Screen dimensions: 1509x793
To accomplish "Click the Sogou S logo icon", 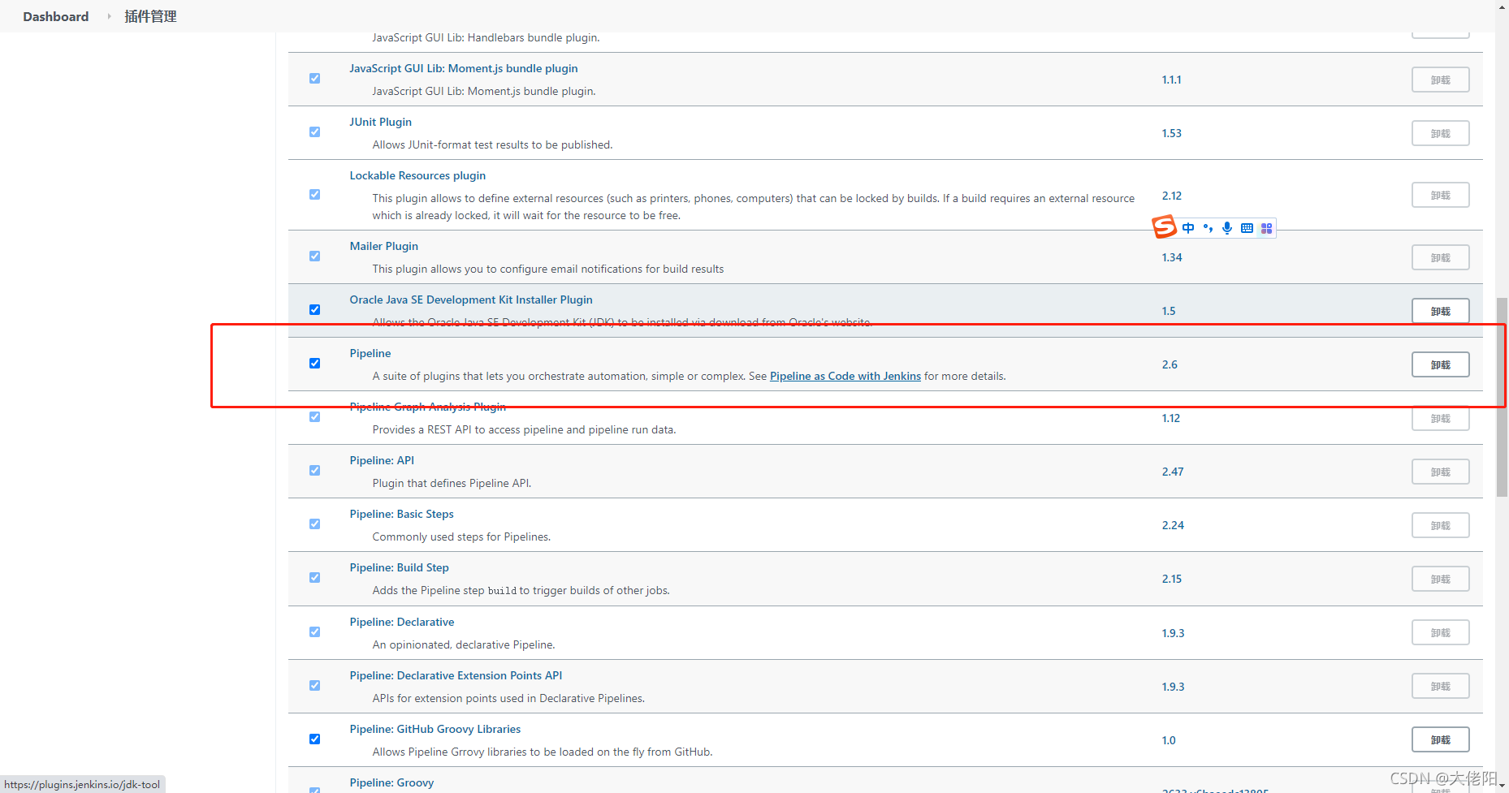I will pyautogui.click(x=1165, y=226).
